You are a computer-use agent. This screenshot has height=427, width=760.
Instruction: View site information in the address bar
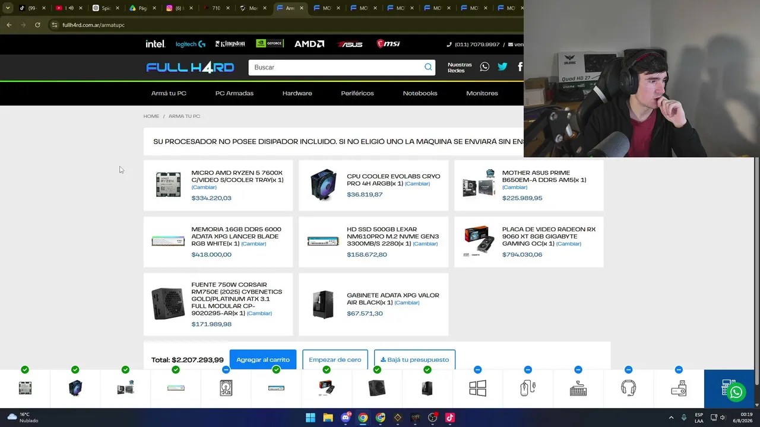point(54,25)
